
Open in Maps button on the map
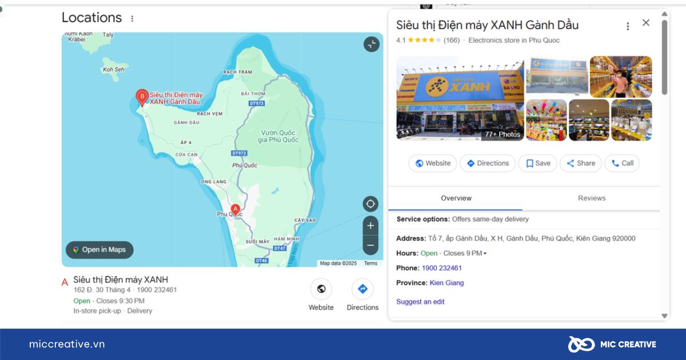99,250
